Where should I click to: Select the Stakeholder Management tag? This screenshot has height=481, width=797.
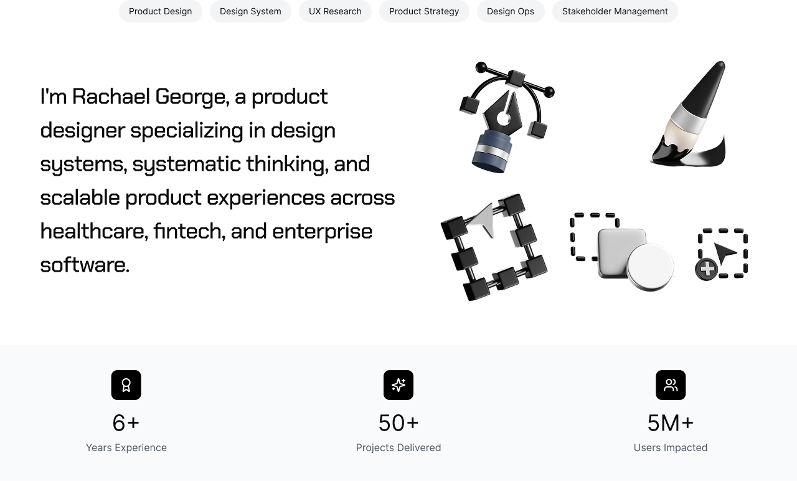pyautogui.click(x=615, y=11)
